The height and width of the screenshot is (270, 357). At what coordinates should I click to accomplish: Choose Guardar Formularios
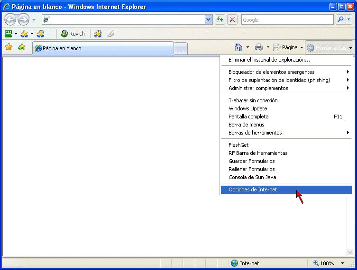pyautogui.click(x=286, y=161)
